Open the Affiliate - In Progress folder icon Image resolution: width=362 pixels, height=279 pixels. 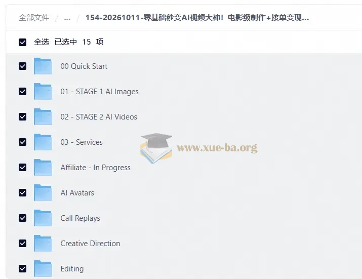43,167
